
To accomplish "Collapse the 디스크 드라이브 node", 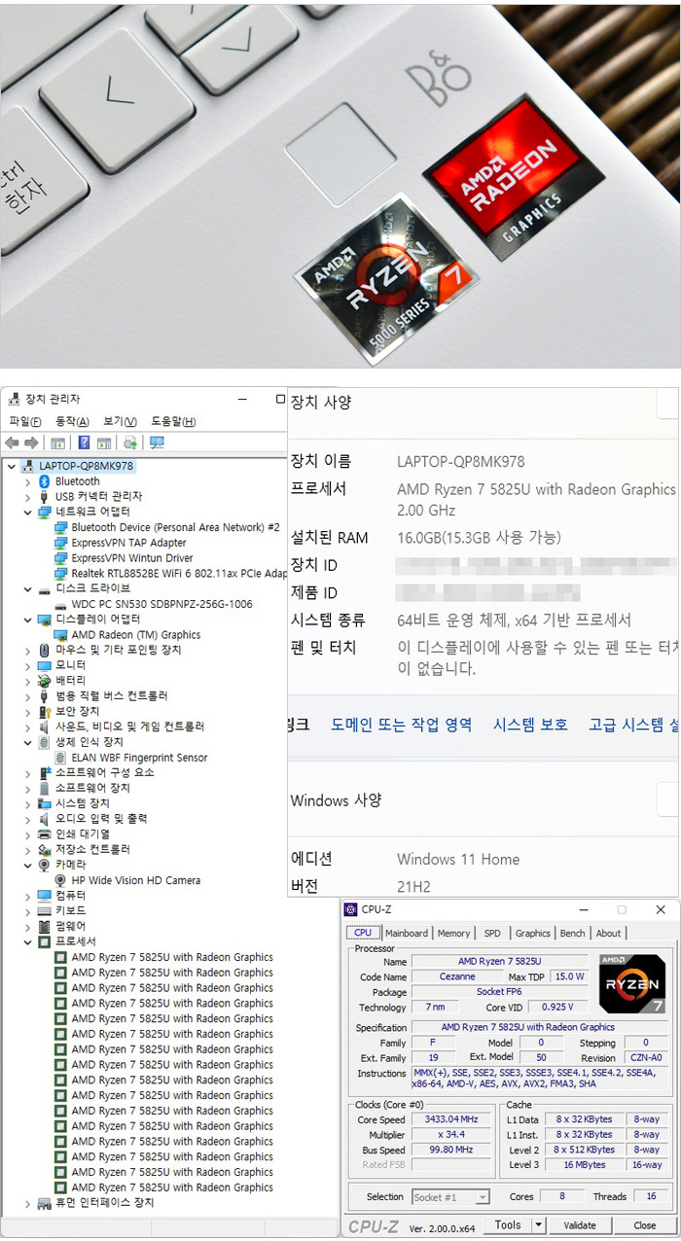I will click(27, 589).
